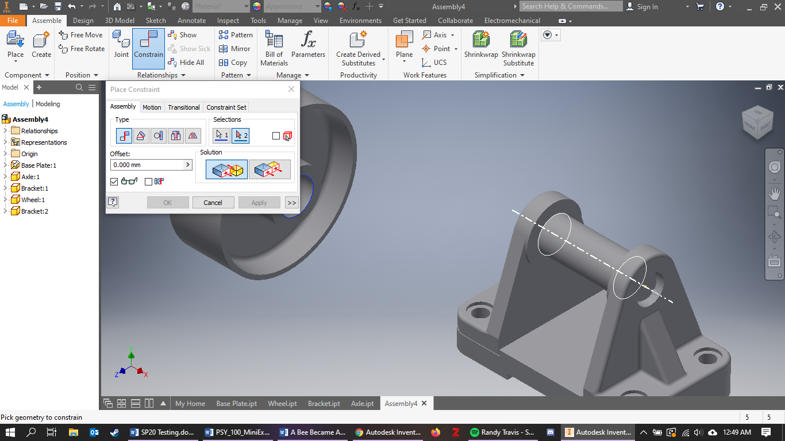The width and height of the screenshot is (785, 441).
Task: Open Offset value flyout arrow
Action: click(187, 165)
